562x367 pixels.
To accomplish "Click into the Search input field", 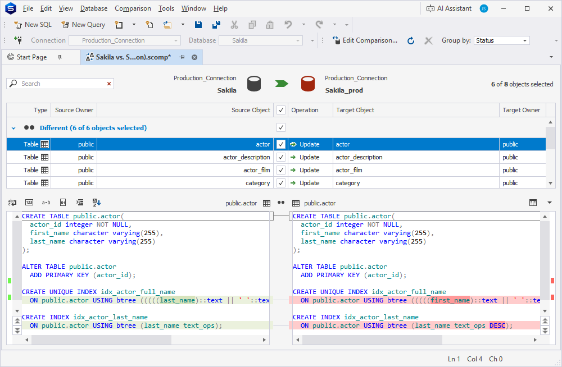I will (61, 84).
